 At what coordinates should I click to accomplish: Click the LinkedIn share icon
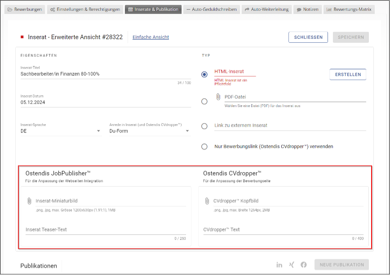pos(279,265)
